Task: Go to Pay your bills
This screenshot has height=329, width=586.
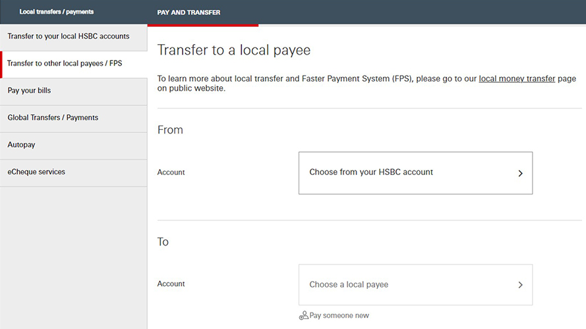Action: (29, 91)
